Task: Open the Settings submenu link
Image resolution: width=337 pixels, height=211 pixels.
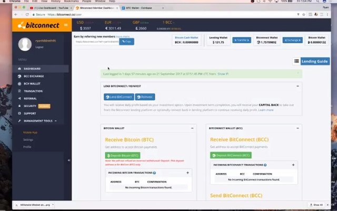Action: pos(28,140)
